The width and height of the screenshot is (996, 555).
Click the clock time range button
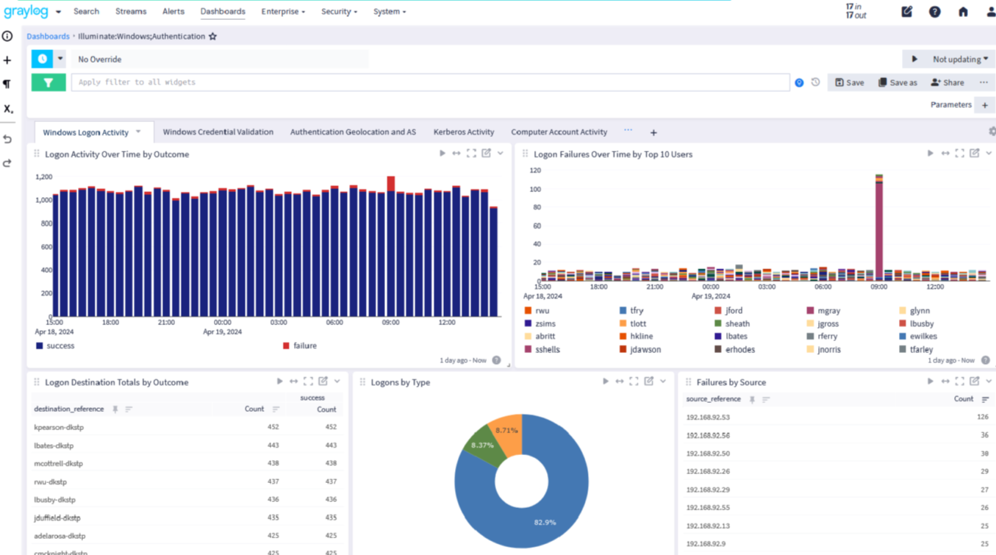(42, 59)
